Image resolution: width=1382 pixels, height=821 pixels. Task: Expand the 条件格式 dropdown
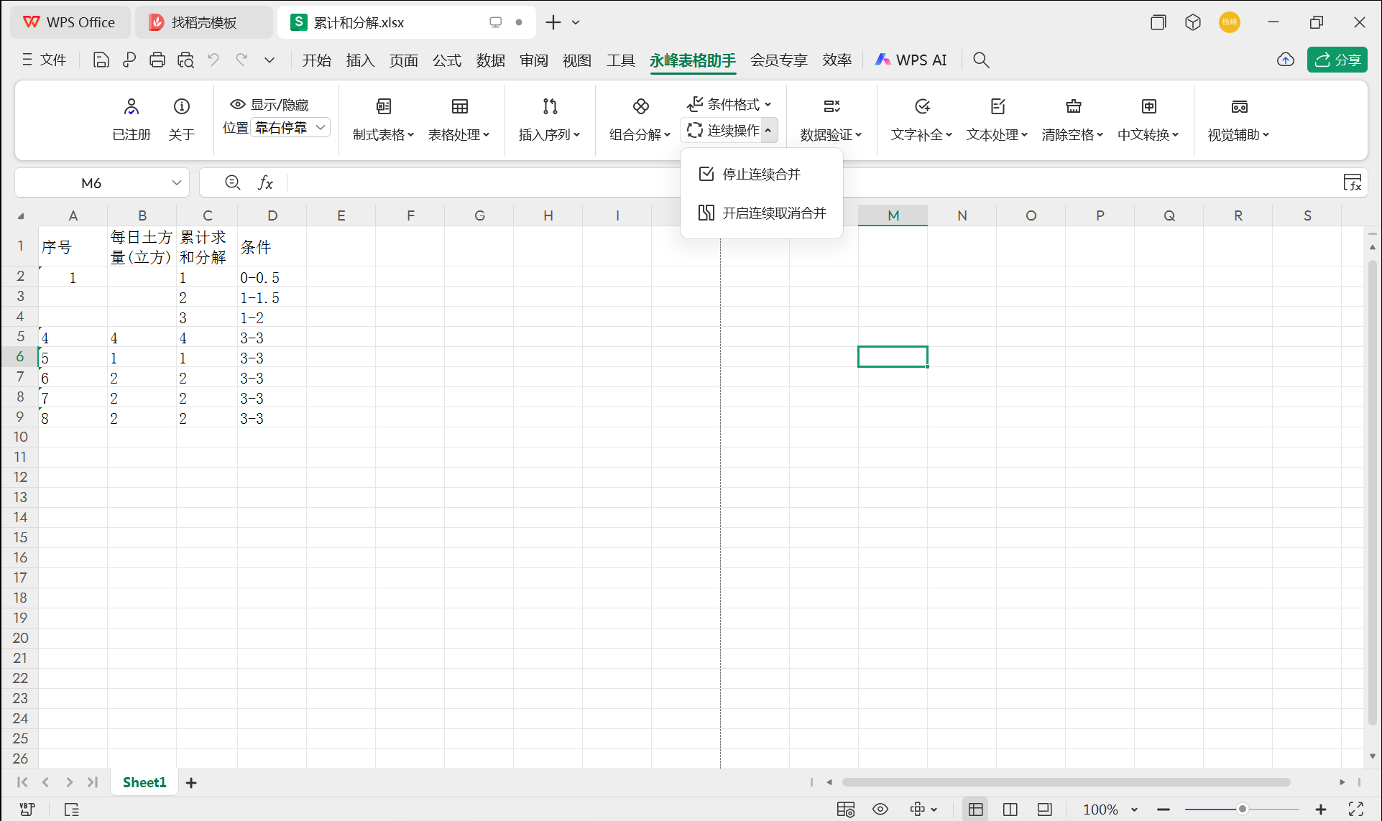[768, 104]
